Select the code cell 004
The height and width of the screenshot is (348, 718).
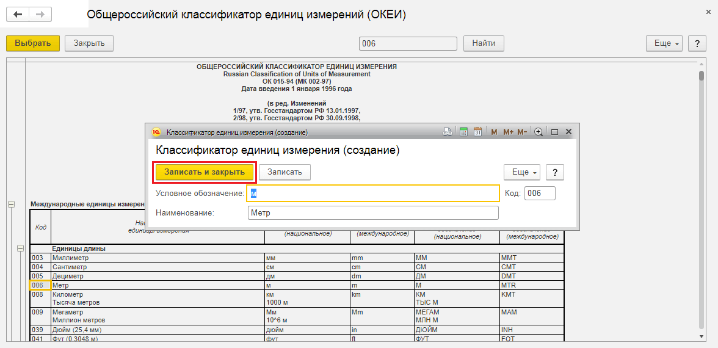click(40, 267)
